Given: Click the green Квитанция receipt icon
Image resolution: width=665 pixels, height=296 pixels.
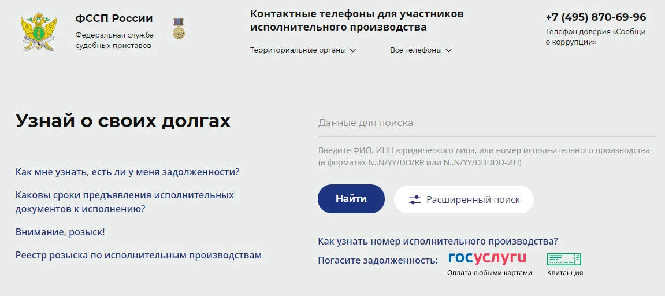Looking at the screenshot, I should [564, 260].
